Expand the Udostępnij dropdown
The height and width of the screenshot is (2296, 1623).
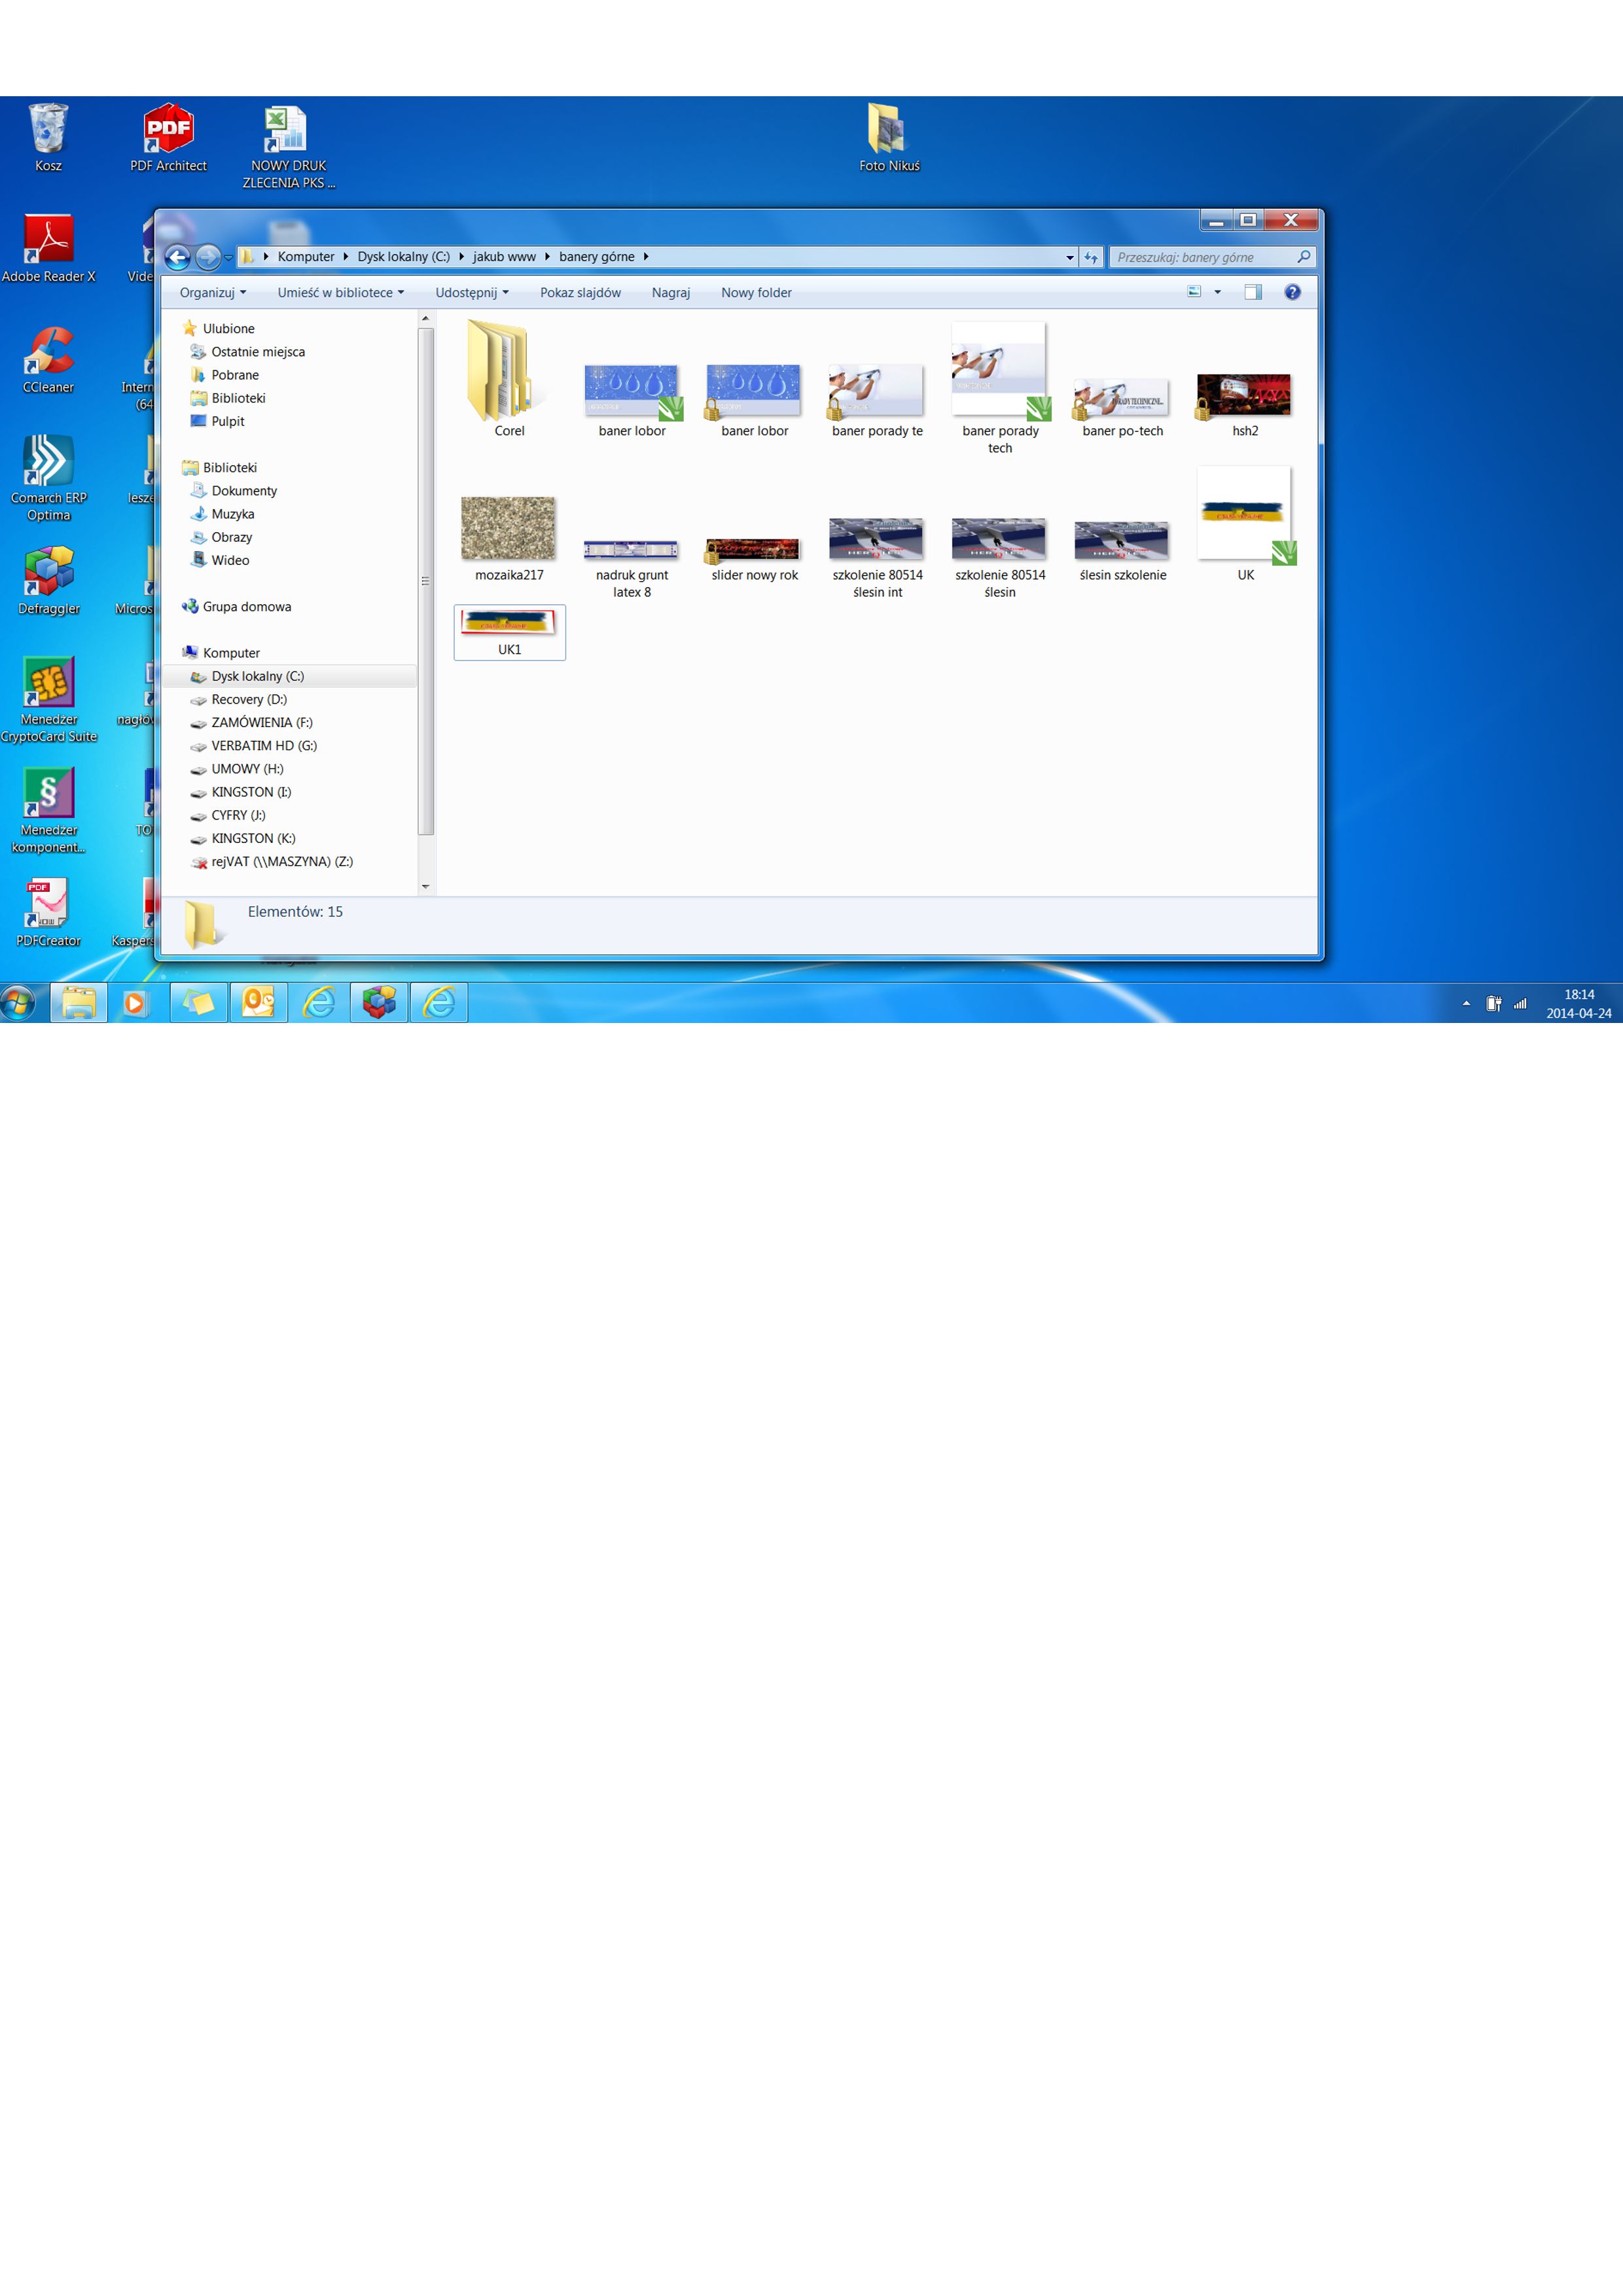tap(471, 293)
